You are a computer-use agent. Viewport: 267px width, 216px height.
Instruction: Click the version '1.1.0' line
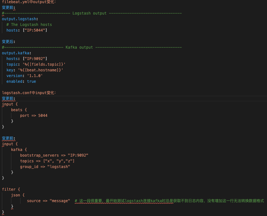[25, 76]
